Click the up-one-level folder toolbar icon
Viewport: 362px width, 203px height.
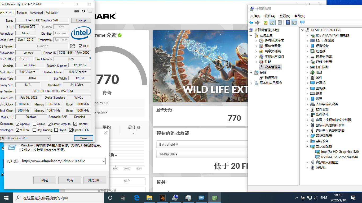pos(266,22)
